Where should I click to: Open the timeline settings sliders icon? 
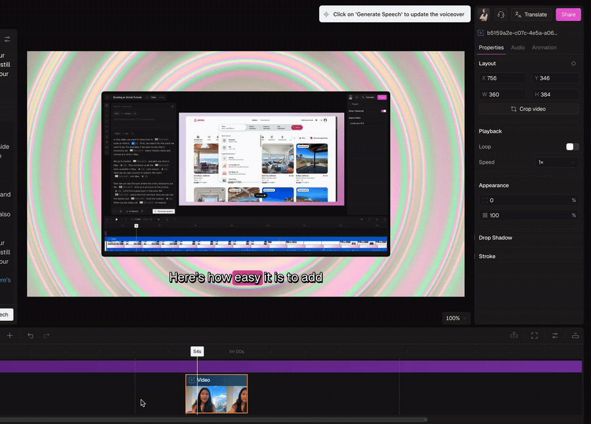point(555,335)
